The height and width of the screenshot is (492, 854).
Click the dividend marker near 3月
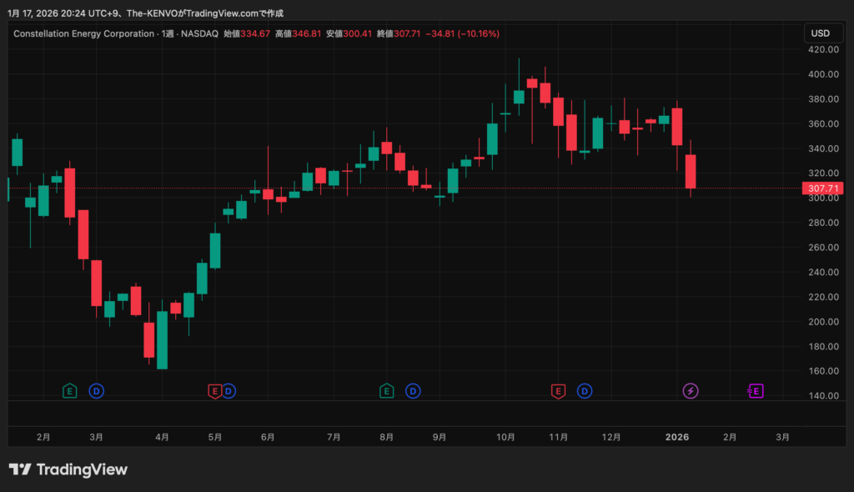[x=97, y=390]
